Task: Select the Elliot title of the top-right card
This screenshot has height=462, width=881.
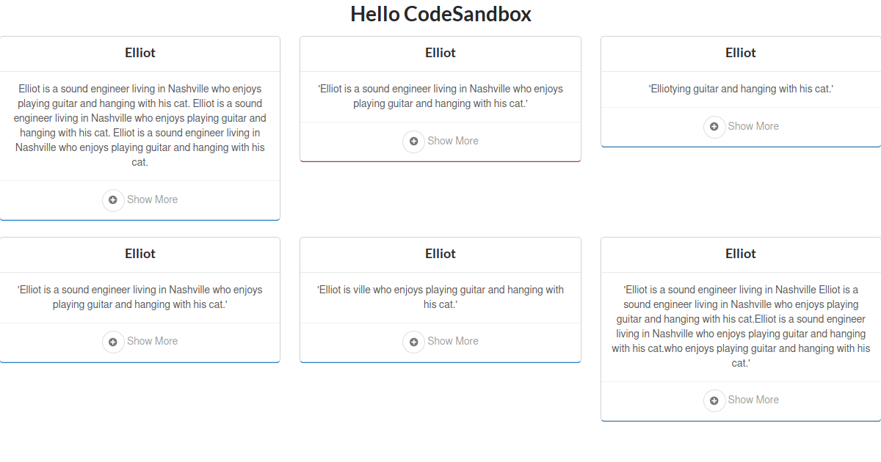Action: (x=740, y=53)
